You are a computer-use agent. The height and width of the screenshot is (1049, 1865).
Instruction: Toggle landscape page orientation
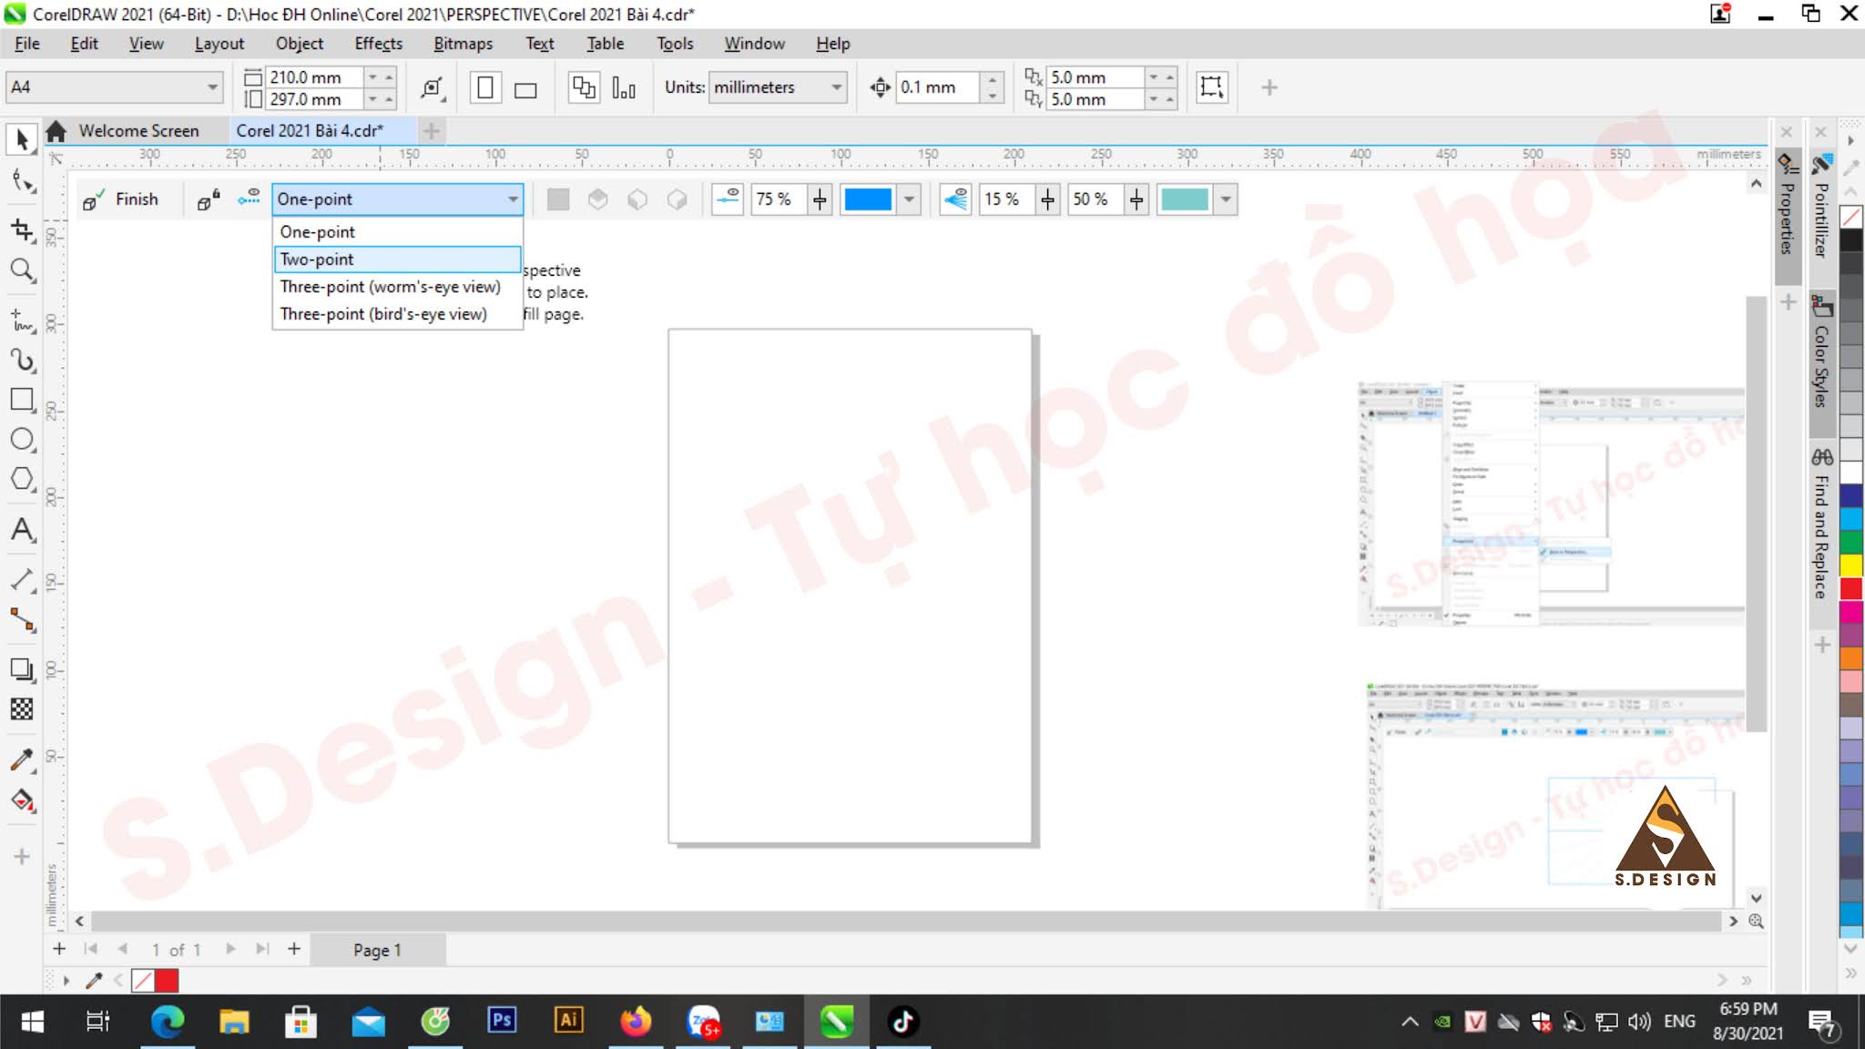click(x=526, y=87)
